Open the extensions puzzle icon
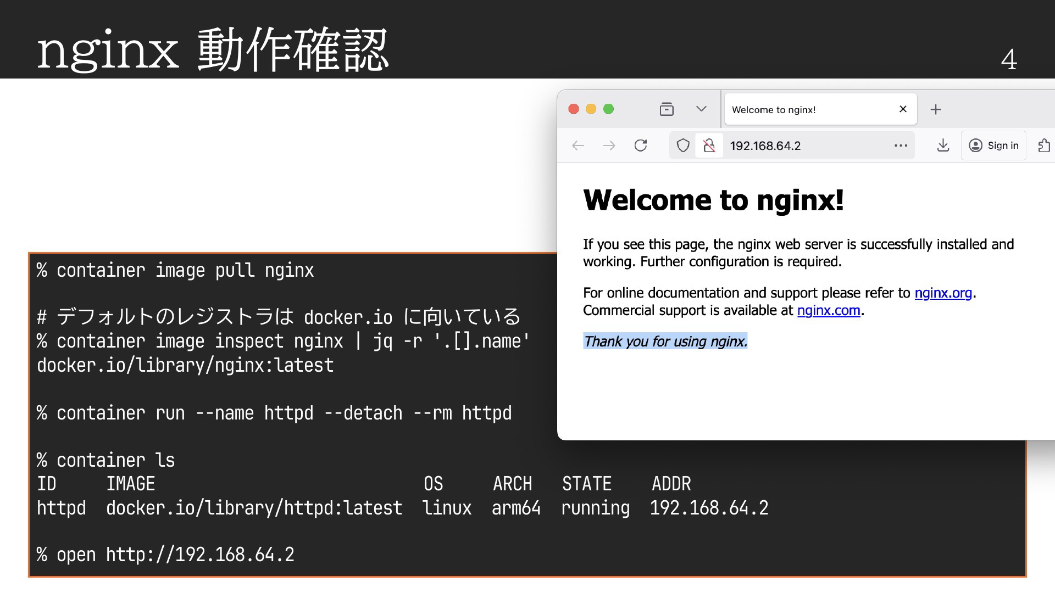Screen dimensions: 1055x593 click(x=1044, y=146)
